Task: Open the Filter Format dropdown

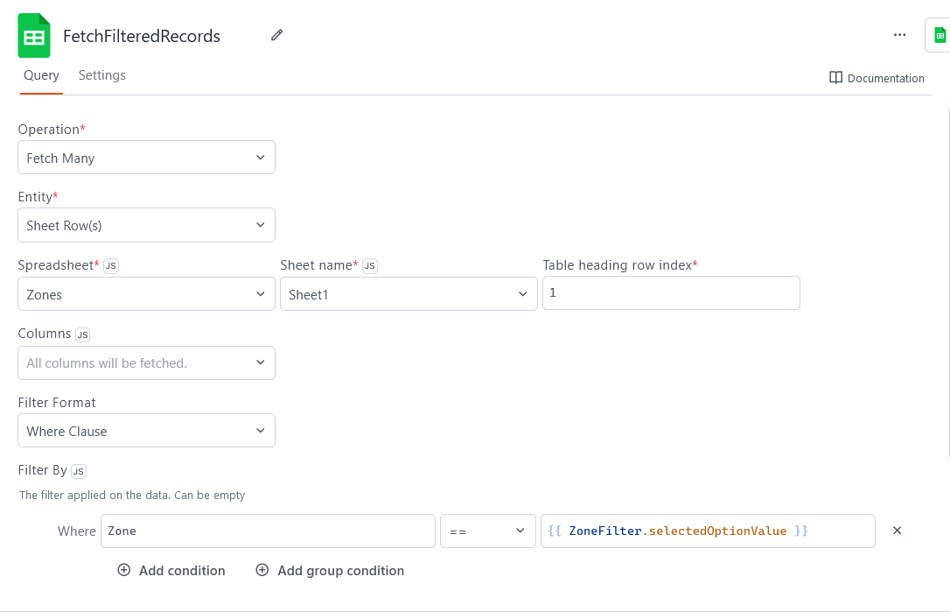Action: click(x=146, y=430)
